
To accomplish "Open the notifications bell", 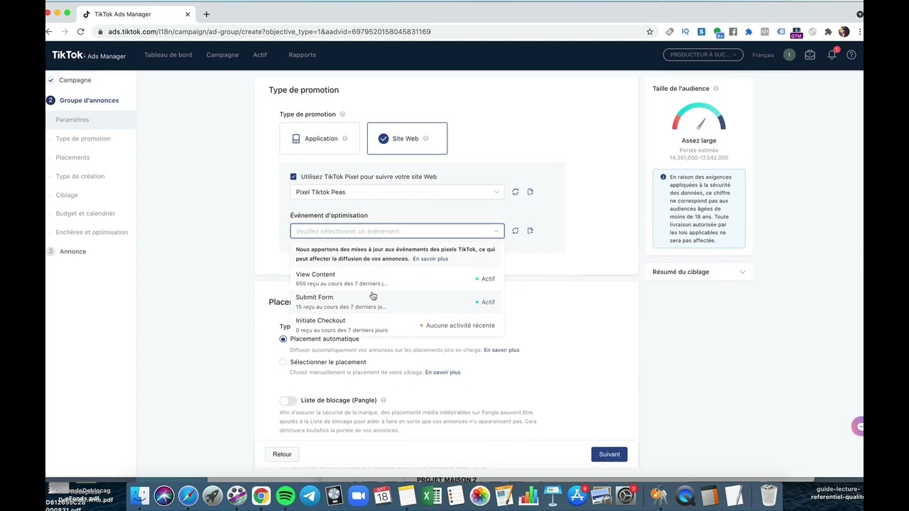I will point(832,55).
